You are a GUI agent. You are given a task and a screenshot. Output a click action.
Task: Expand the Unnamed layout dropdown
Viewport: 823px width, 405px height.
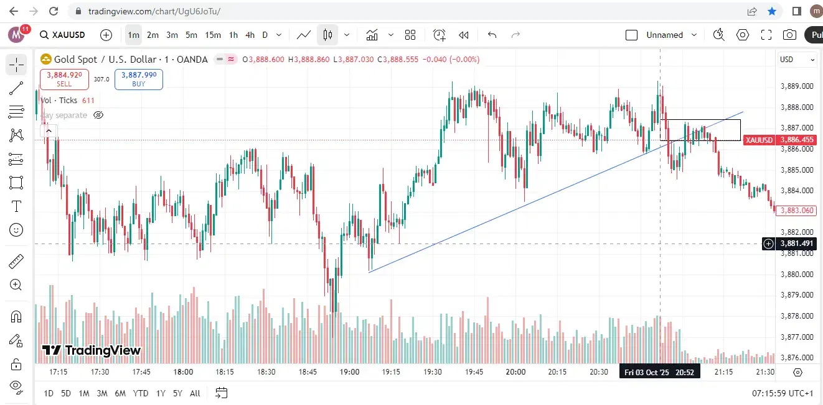point(695,35)
